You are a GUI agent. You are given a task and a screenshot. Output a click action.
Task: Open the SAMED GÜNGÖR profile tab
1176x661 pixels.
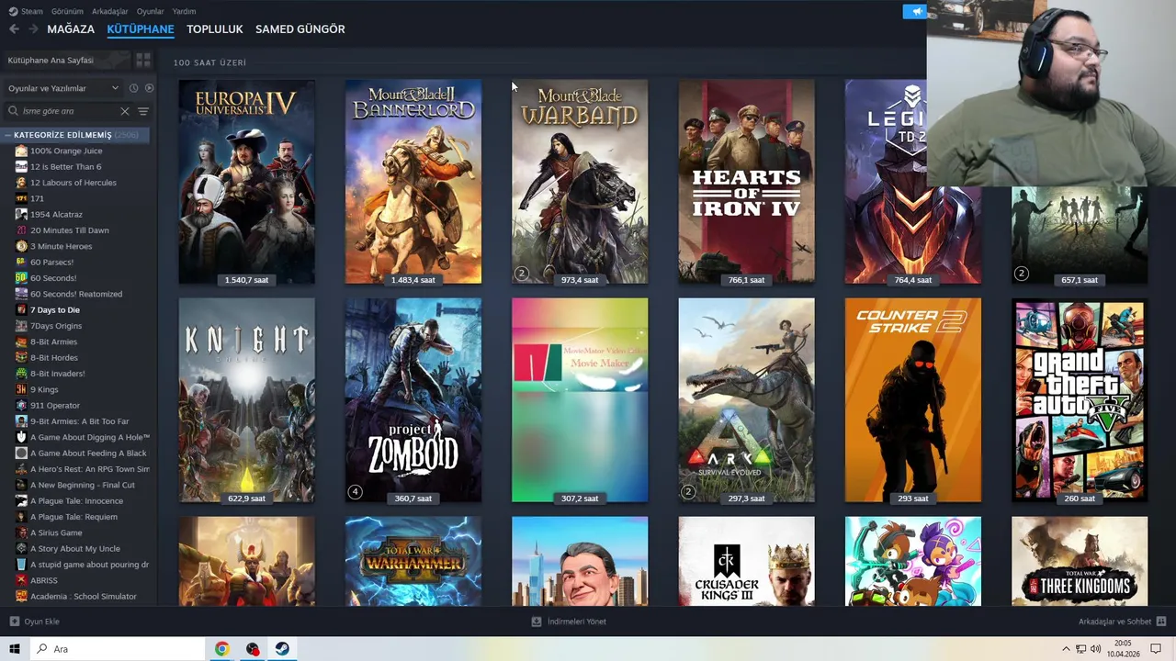[300, 29]
